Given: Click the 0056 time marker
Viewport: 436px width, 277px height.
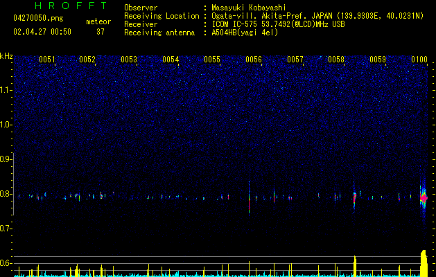Looking at the screenshot, I should (254, 60).
